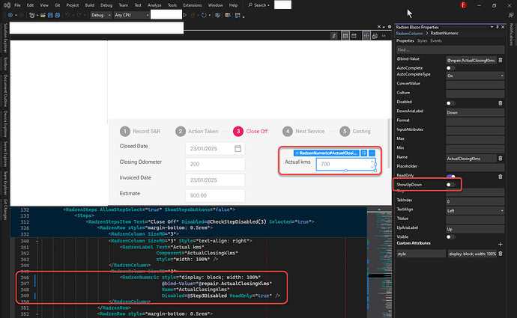Click the Open File folder icon
The image size is (517, 318).
[43, 15]
